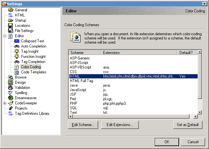The width and height of the screenshot is (209, 149).
Task: Expand the CodeSweeper tree node
Action: [5, 103]
